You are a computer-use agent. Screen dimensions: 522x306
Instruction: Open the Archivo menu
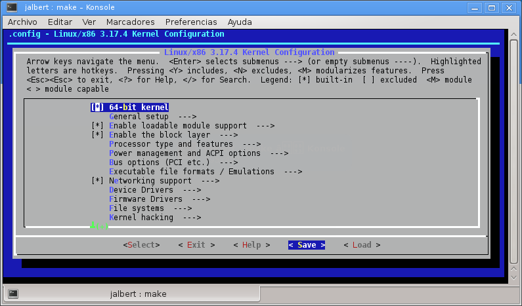point(22,22)
